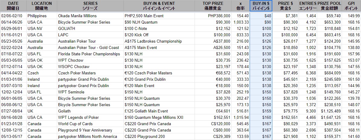Select the $100 C-Note event cell
361x140 pixels.
159,29
